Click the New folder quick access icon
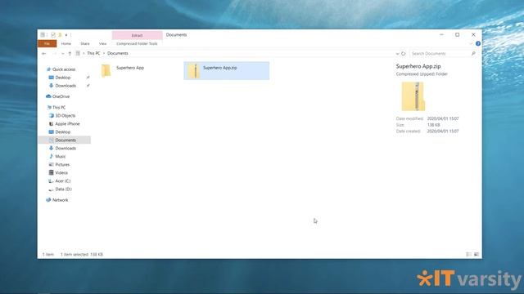The height and width of the screenshot is (294, 524). click(x=60, y=34)
